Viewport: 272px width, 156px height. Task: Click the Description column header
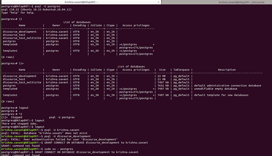[x=227, y=70]
